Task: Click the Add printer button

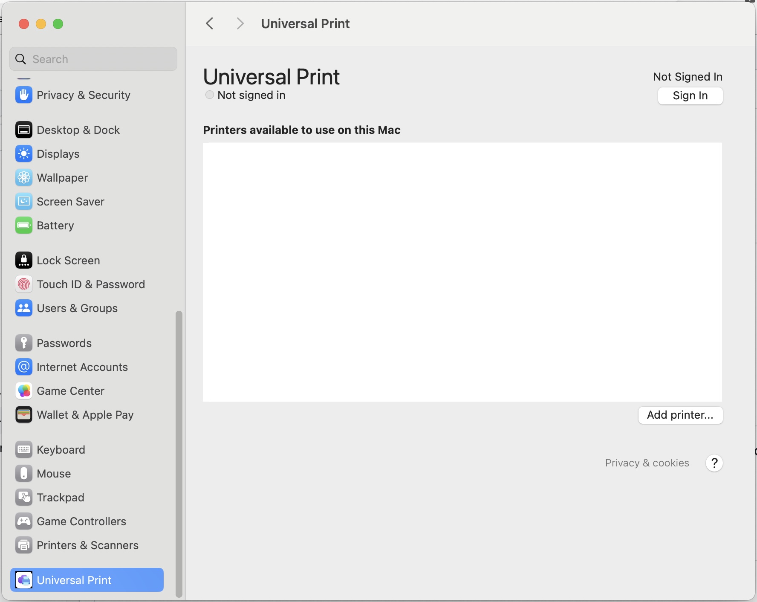Action: [x=680, y=415]
